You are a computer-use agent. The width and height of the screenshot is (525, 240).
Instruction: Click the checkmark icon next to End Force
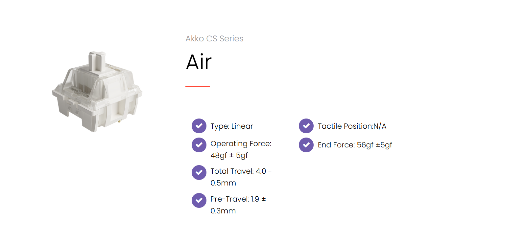coord(306,145)
